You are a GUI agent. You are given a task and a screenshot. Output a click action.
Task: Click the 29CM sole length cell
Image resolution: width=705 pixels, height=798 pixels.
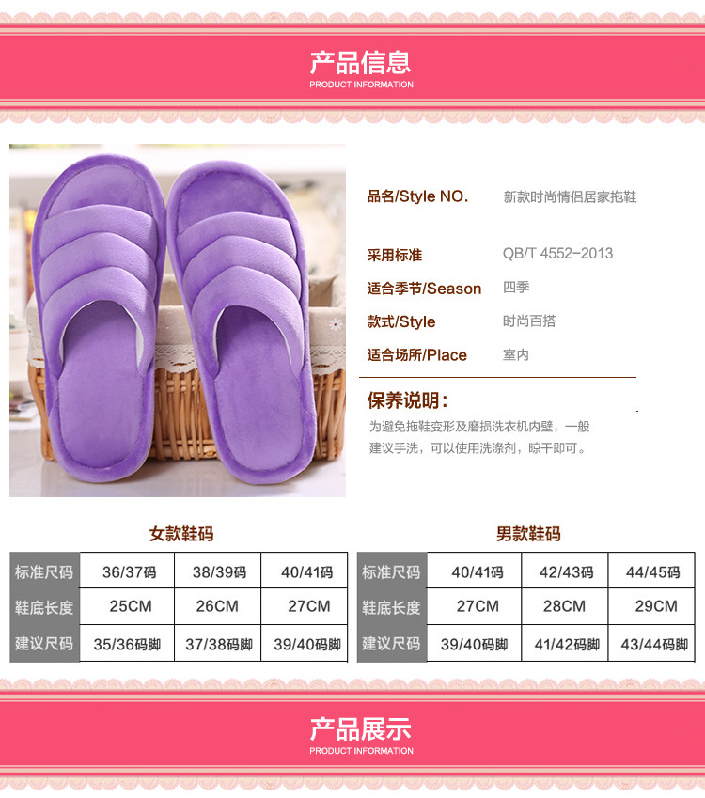tap(651, 606)
